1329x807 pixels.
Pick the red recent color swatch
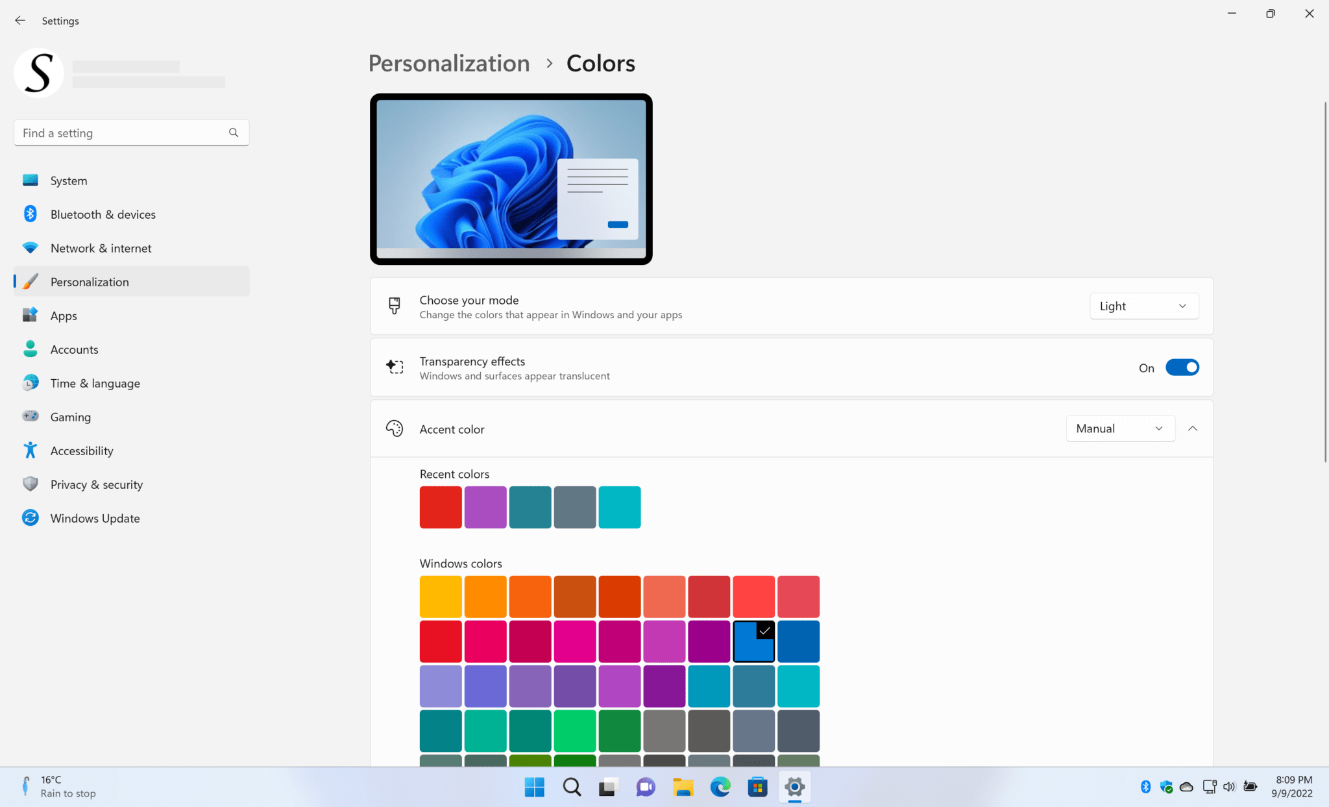click(441, 507)
